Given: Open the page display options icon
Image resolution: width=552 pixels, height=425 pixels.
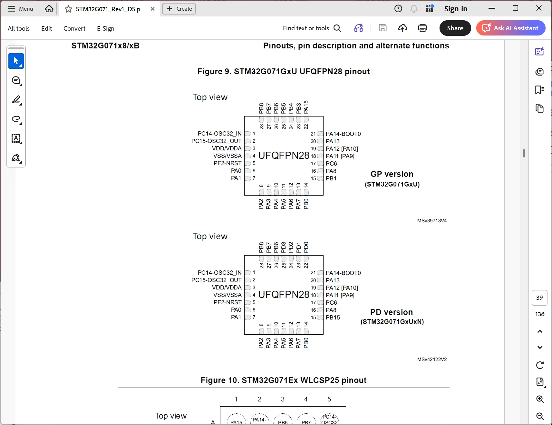Looking at the screenshot, I should coord(540,382).
